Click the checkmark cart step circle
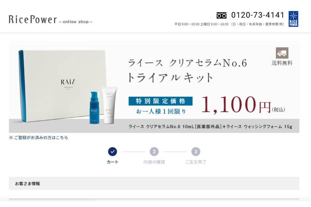The height and width of the screenshot is (207, 311). click(x=112, y=152)
